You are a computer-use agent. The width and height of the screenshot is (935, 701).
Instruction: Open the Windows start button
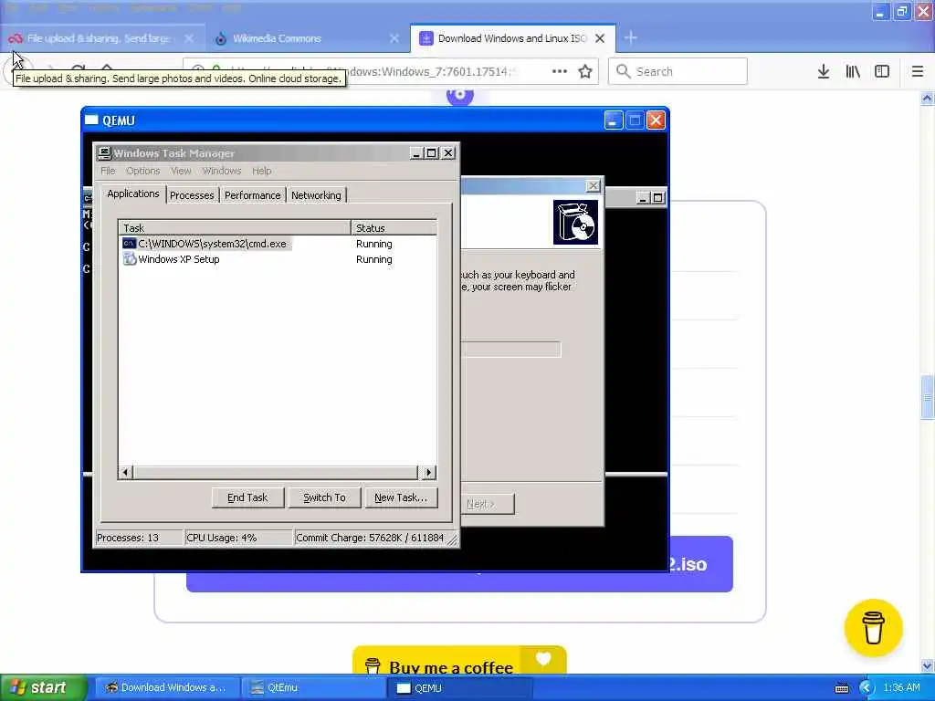pyautogui.click(x=43, y=688)
